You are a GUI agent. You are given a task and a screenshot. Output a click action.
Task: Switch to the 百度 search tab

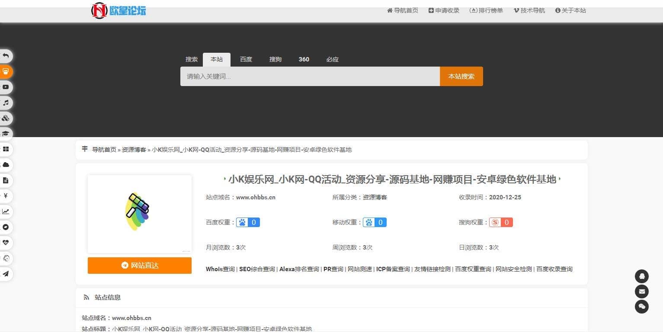[246, 59]
